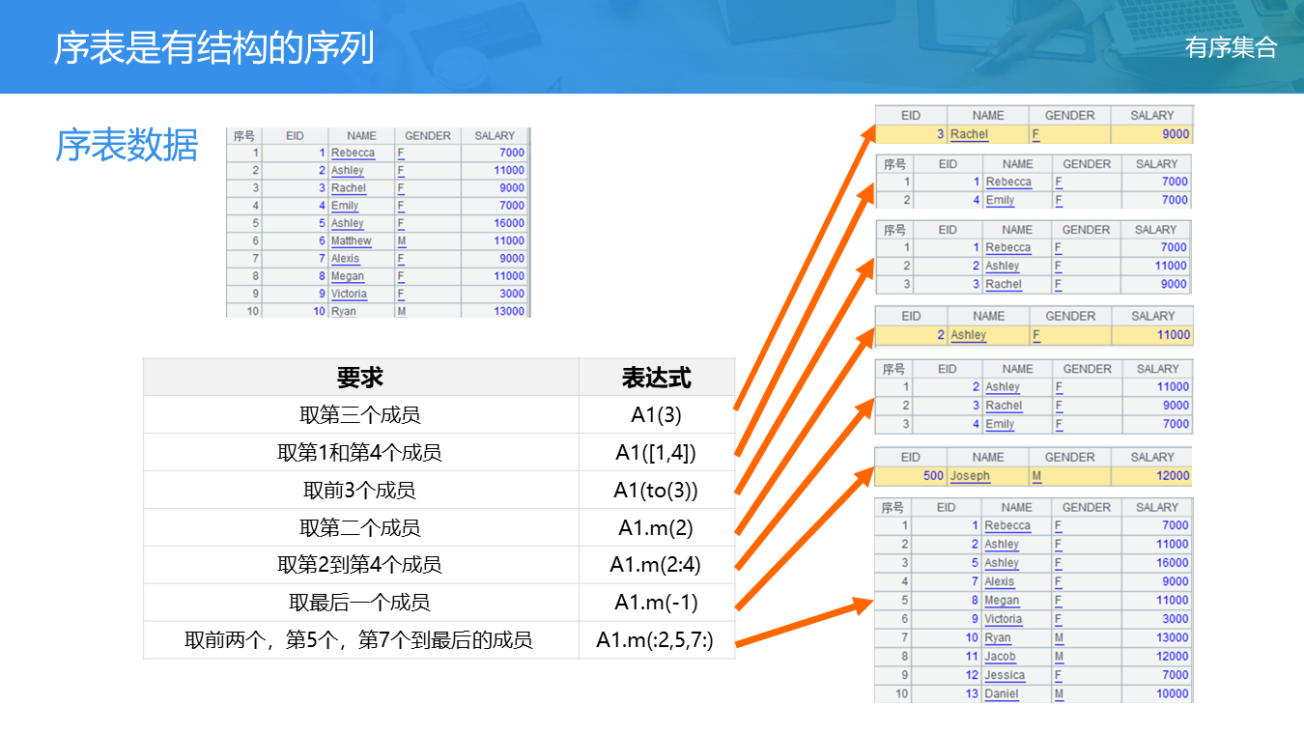Image resolution: width=1304 pixels, height=733 pixels.
Task: Click the 表达式 column header
Action: coord(656,378)
